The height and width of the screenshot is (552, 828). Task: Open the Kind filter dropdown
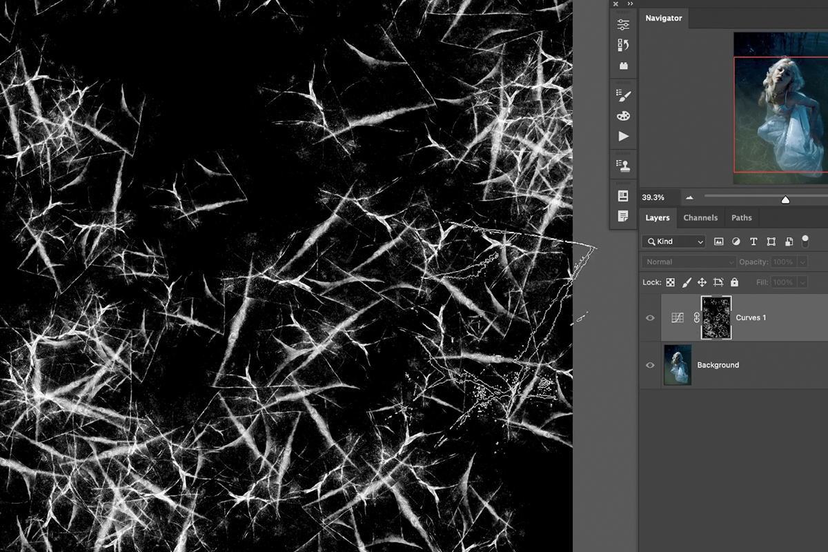point(675,241)
